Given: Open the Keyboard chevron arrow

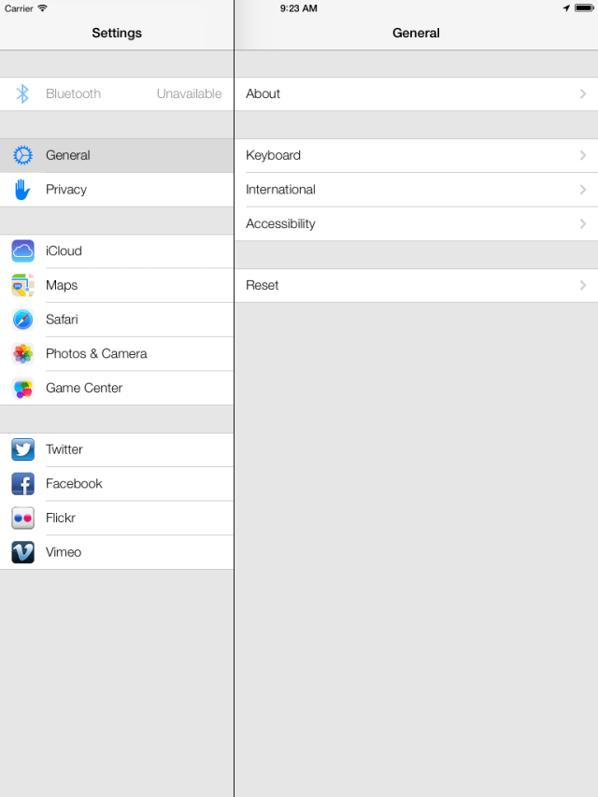Looking at the screenshot, I should click(x=583, y=155).
